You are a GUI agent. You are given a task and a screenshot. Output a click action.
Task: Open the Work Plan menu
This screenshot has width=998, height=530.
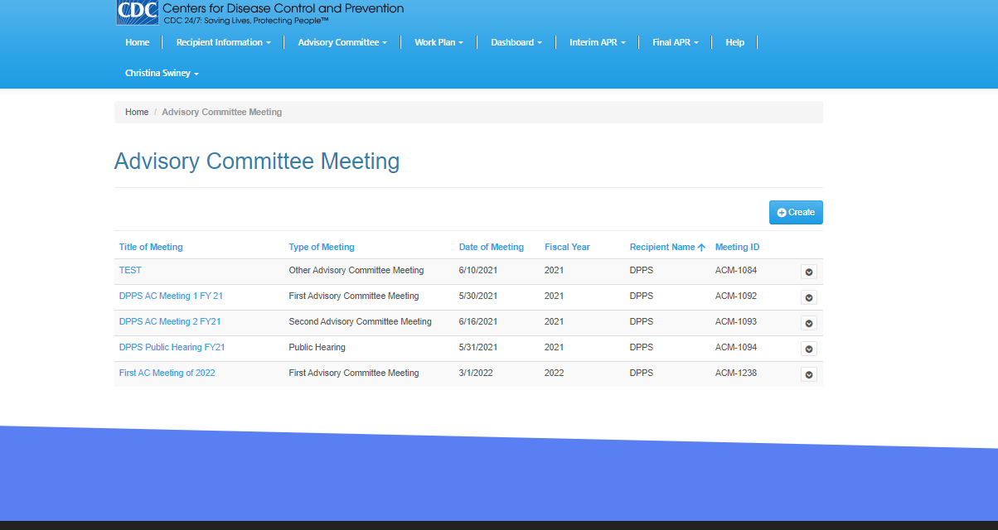pos(438,42)
